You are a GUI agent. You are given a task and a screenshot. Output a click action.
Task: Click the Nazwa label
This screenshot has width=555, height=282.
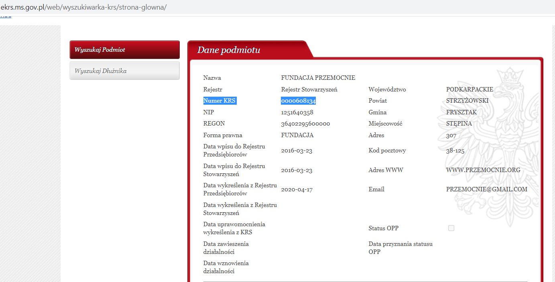tap(212, 78)
